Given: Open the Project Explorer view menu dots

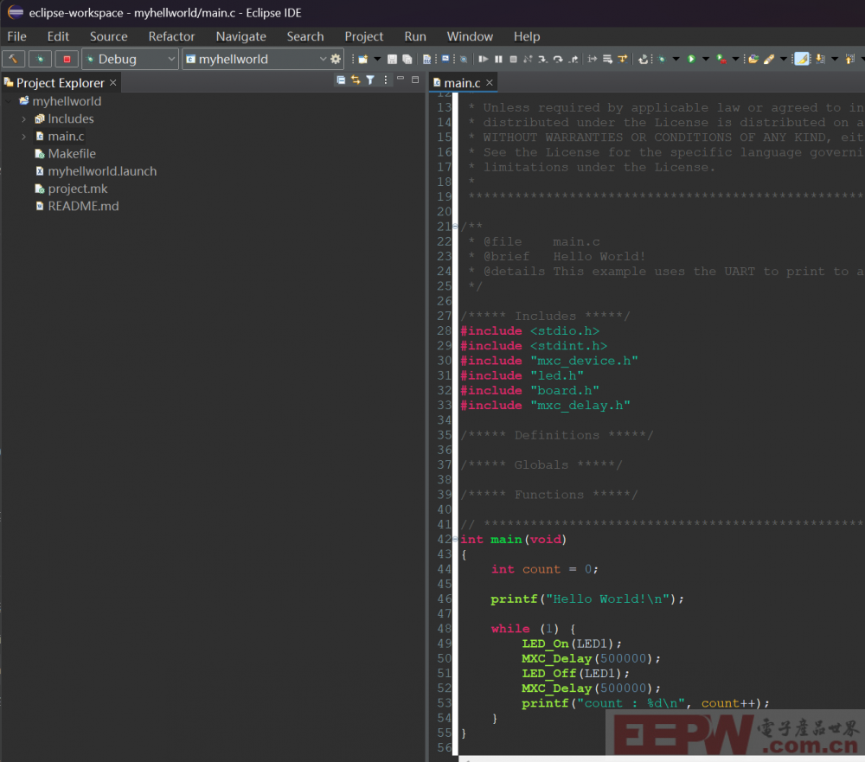Looking at the screenshot, I should (386, 80).
